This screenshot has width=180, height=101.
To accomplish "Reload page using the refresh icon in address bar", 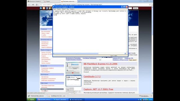I will (x=41, y=5).
